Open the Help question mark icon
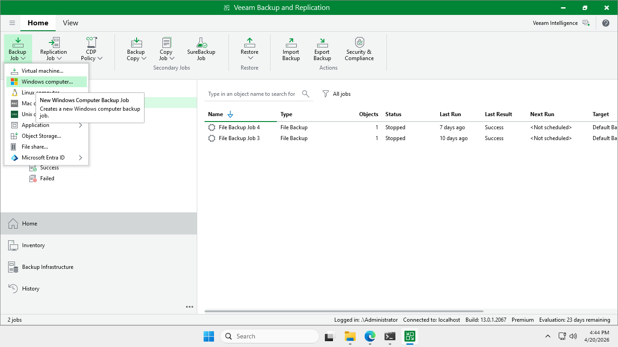Image resolution: width=618 pixels, height=347 pixels. coord(606,23)
